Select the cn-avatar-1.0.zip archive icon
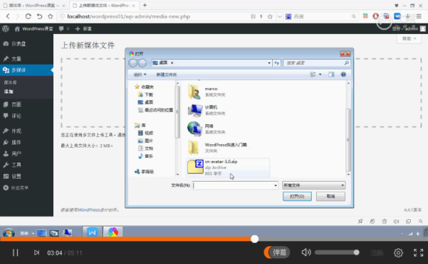428x264 pixels. (x=195, y=167)
